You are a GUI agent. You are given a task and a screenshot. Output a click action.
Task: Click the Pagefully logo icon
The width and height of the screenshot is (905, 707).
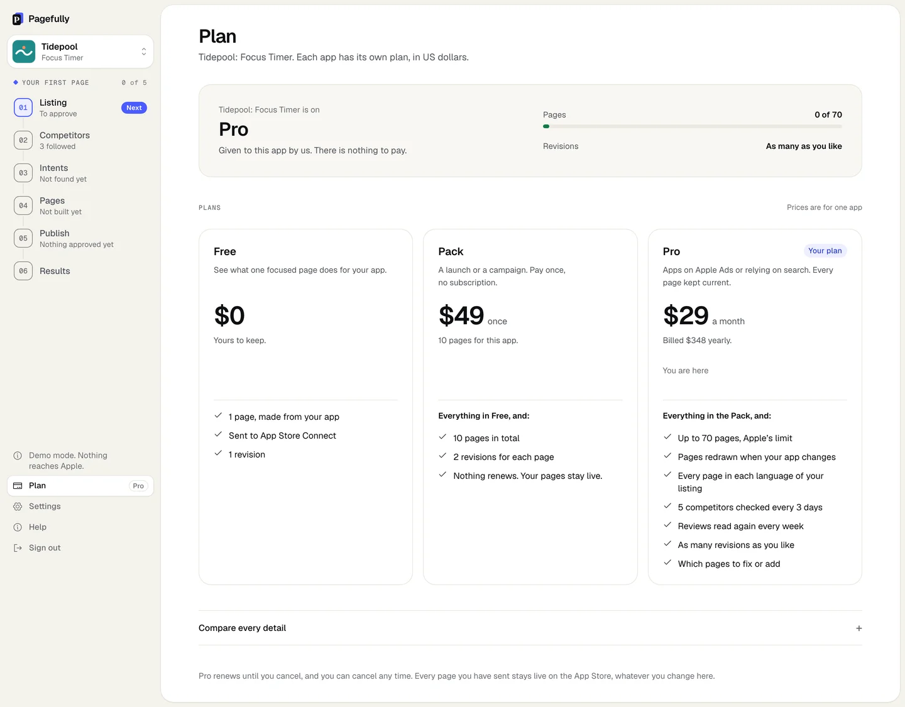coord(18,19)
